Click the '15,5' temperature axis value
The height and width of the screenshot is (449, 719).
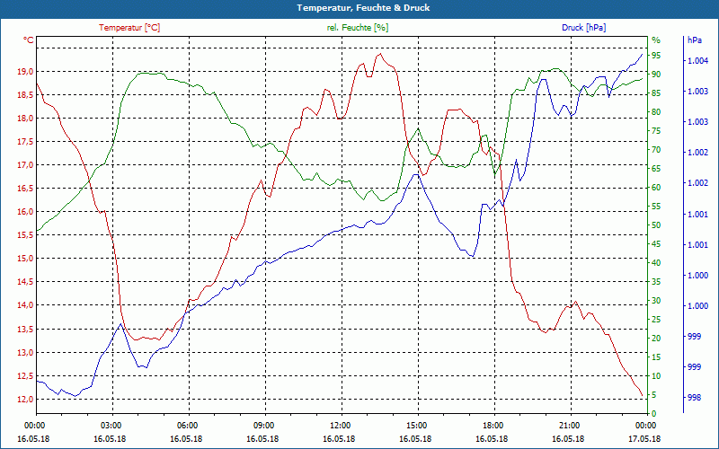[26, 235]
